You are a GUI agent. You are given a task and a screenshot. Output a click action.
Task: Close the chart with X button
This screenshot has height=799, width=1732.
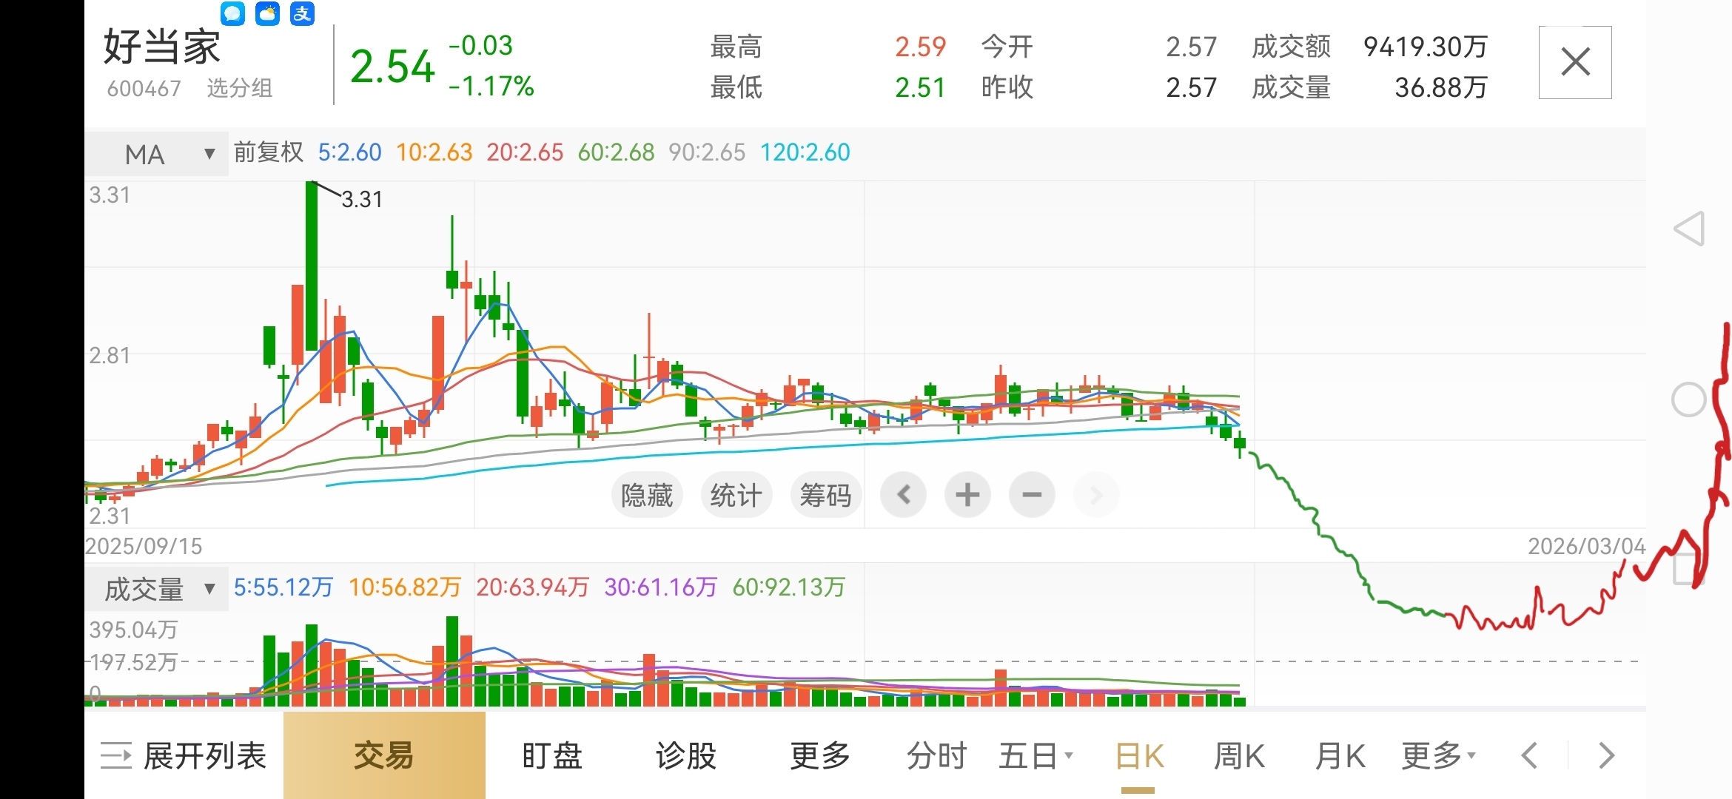pos(1575,62)
